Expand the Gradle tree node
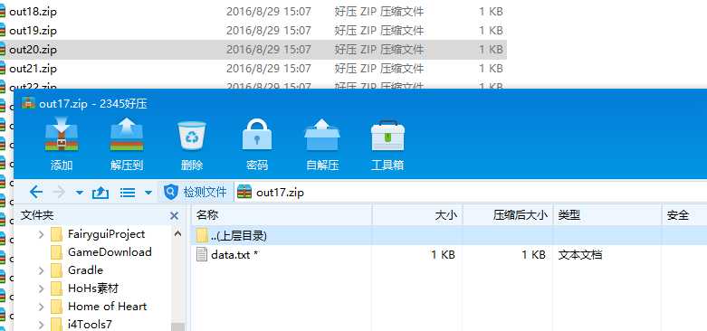The height and width of the screenshot is (331, 707). pyautogui.click(x=41, y=270)
